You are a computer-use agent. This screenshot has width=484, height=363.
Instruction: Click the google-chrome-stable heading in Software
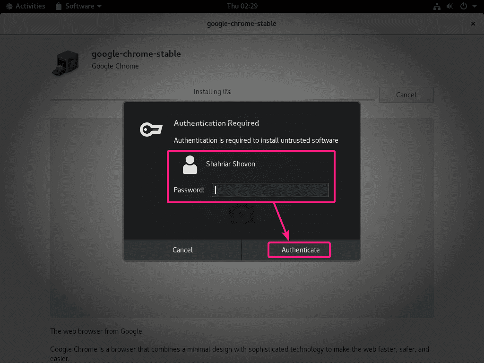[136, 54]
